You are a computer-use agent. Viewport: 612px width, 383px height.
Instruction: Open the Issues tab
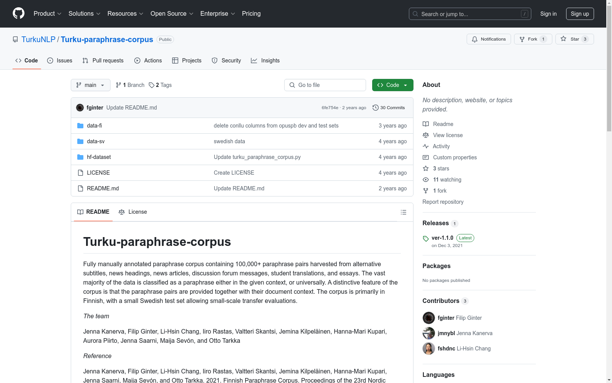tap(60, 61)
